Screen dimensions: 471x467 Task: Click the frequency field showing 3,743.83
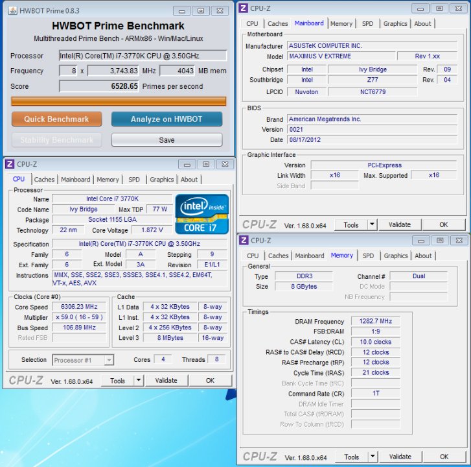pyautogui.click(x=113, y=71)
